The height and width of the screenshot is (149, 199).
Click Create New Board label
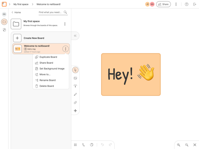coord(34,38)
